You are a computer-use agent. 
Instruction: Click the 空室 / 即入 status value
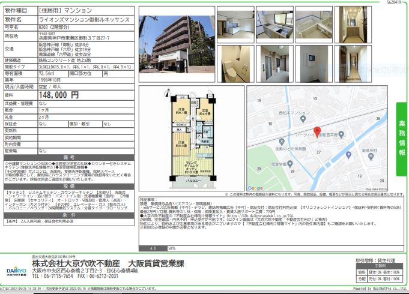tap(50, 86)
